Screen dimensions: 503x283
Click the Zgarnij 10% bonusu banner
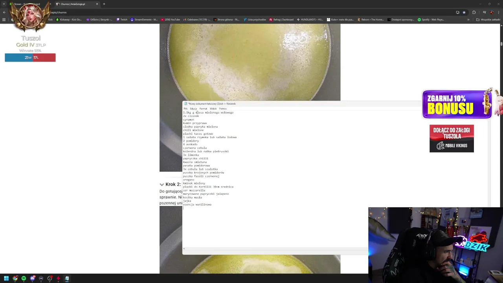coord(457,105)
